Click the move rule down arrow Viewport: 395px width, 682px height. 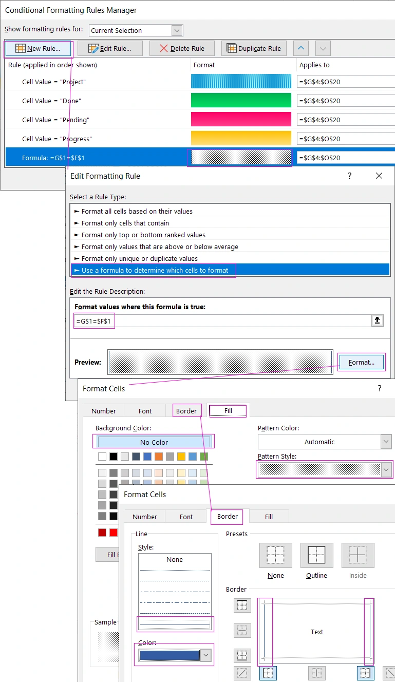coord(323,48)
